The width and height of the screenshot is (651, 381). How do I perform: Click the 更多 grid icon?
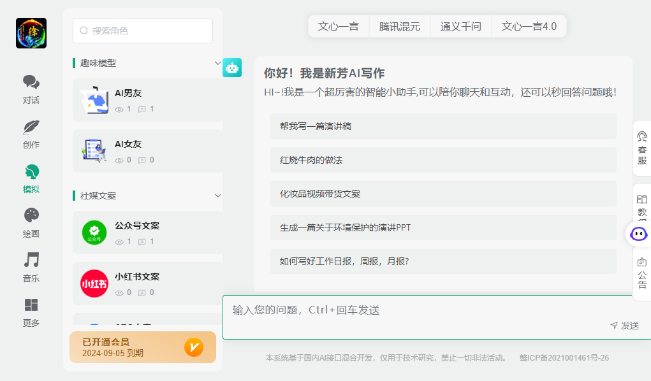coord(31,305)
